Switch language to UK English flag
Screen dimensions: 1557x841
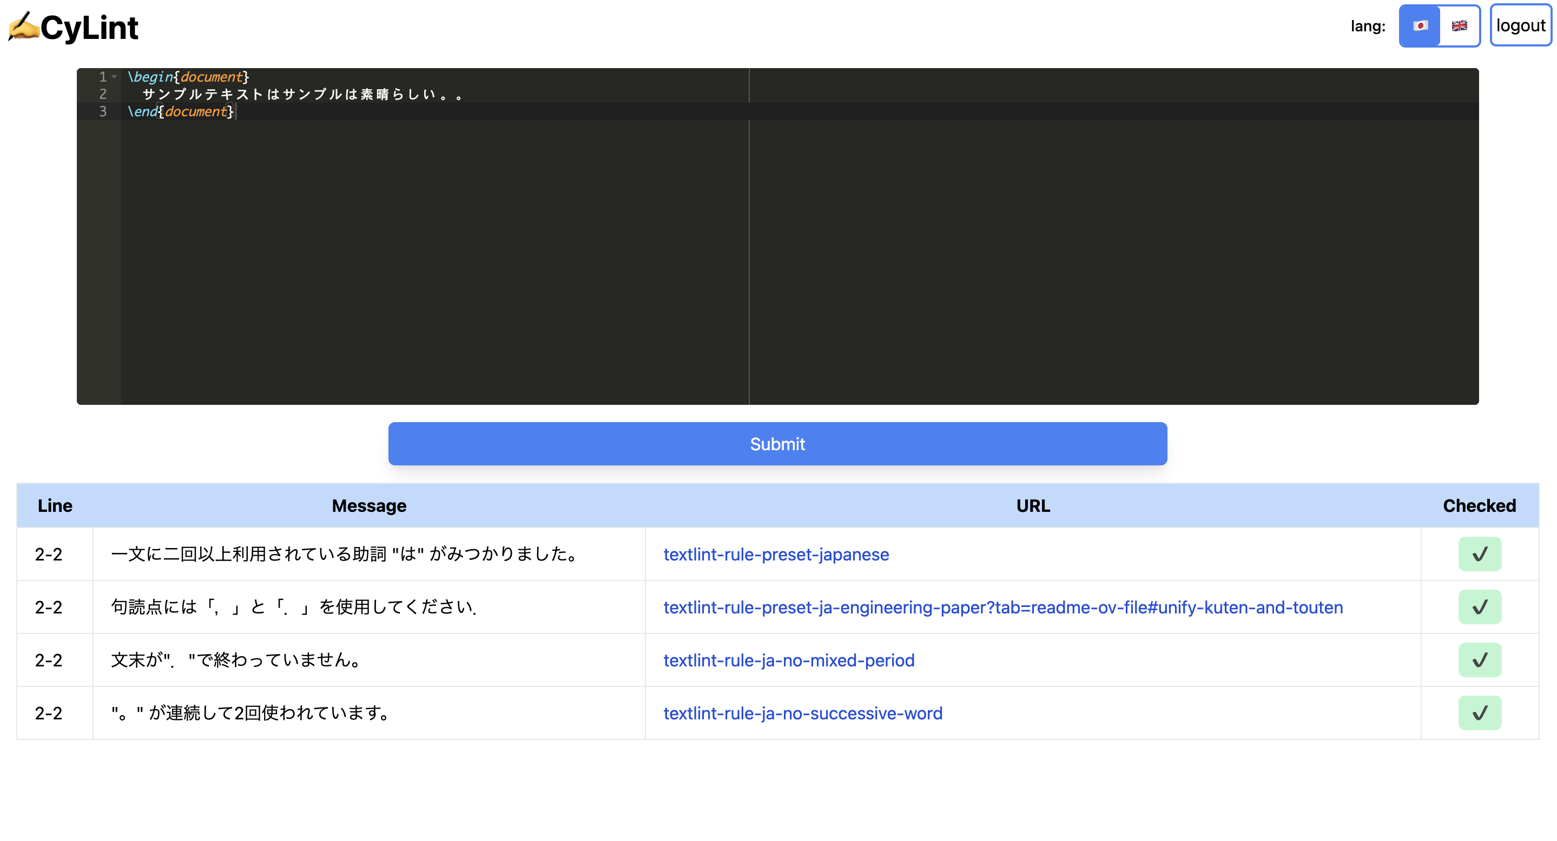coord(1459,26)
